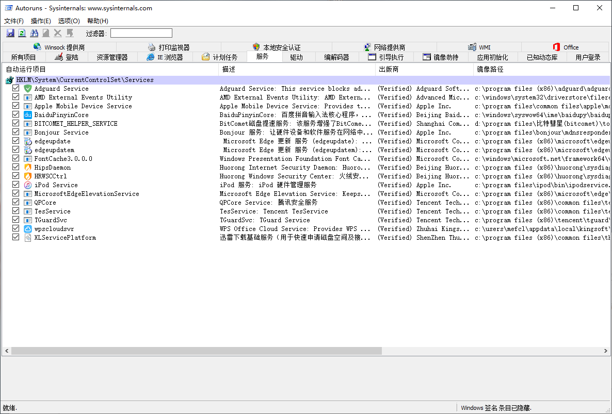Switch to the 计划任务 tab
This screenshot has width=612, height=414.
pos(219,57)
